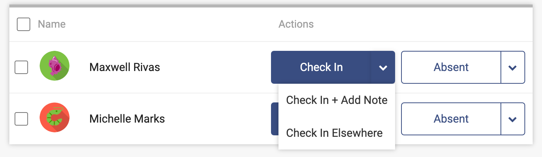Click Michelle Marks's red shrimp avatar
542x157 pixels.
(x=55, y=119)
